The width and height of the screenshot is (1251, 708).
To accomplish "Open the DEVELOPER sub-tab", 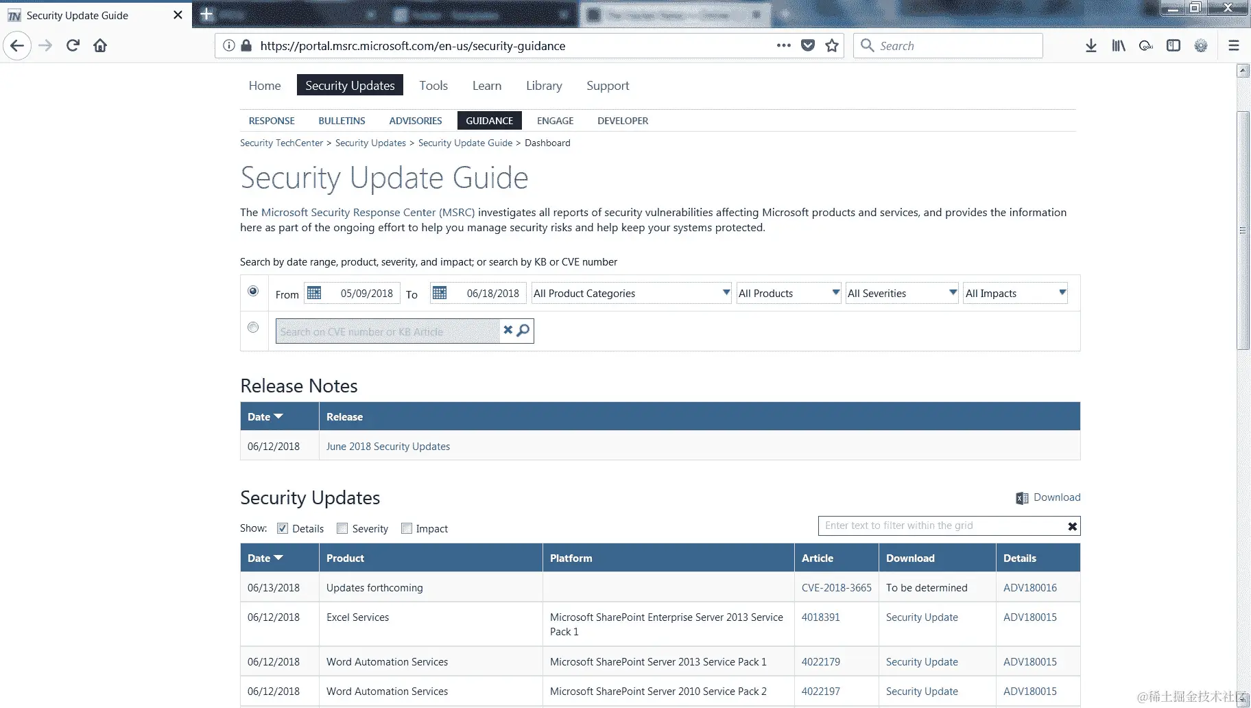I will 623,121.
